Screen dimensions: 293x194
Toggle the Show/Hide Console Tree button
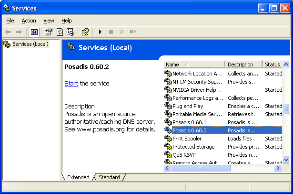click(x=34, y=32)
